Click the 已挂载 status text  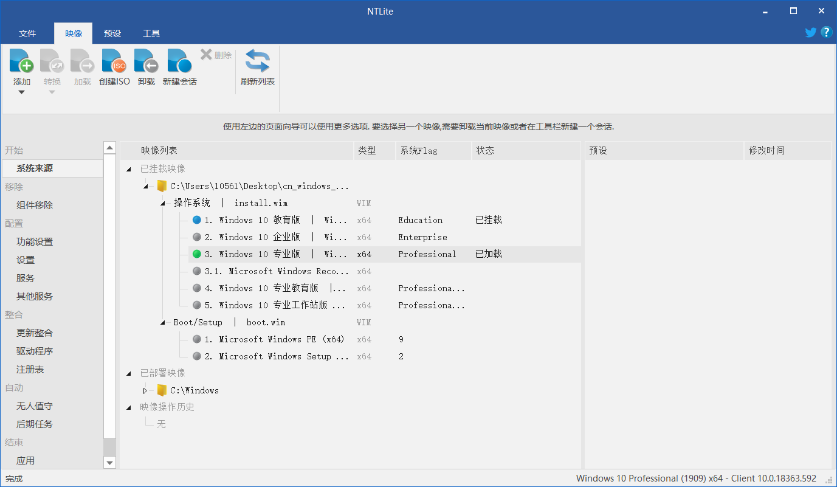(489, 220)
